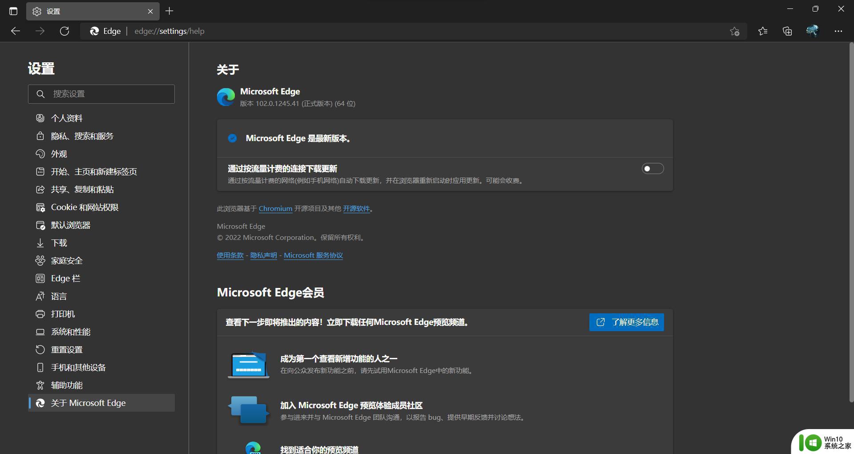Click the 系统和性能 laptop icon
Viewport: 854px width, 454px height.
coord(40,332)
